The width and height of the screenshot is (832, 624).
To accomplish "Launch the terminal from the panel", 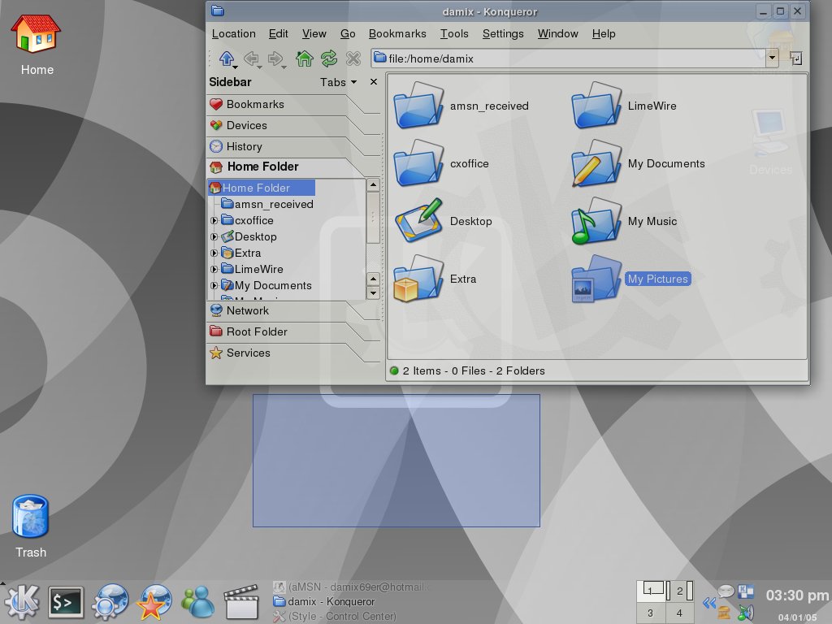I will point(66,602).
